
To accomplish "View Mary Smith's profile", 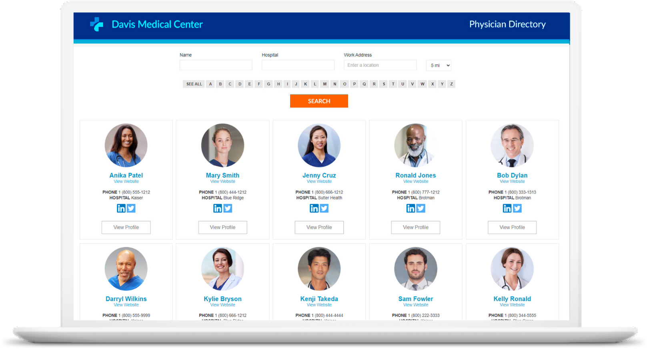I will coord(222,227).
